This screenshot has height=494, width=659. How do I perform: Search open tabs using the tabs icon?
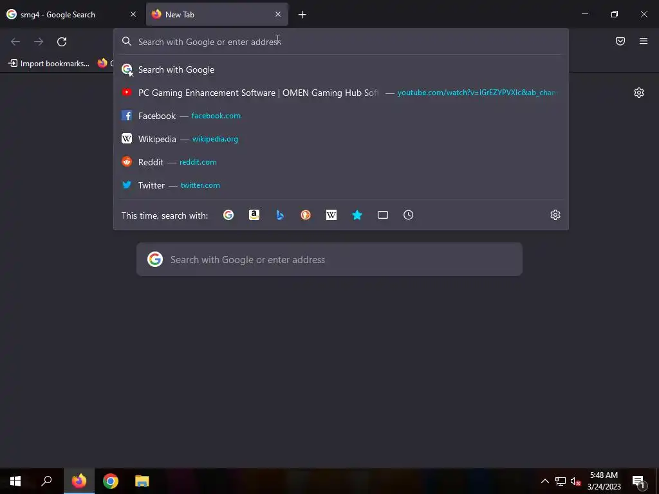[x=383, y=215]
